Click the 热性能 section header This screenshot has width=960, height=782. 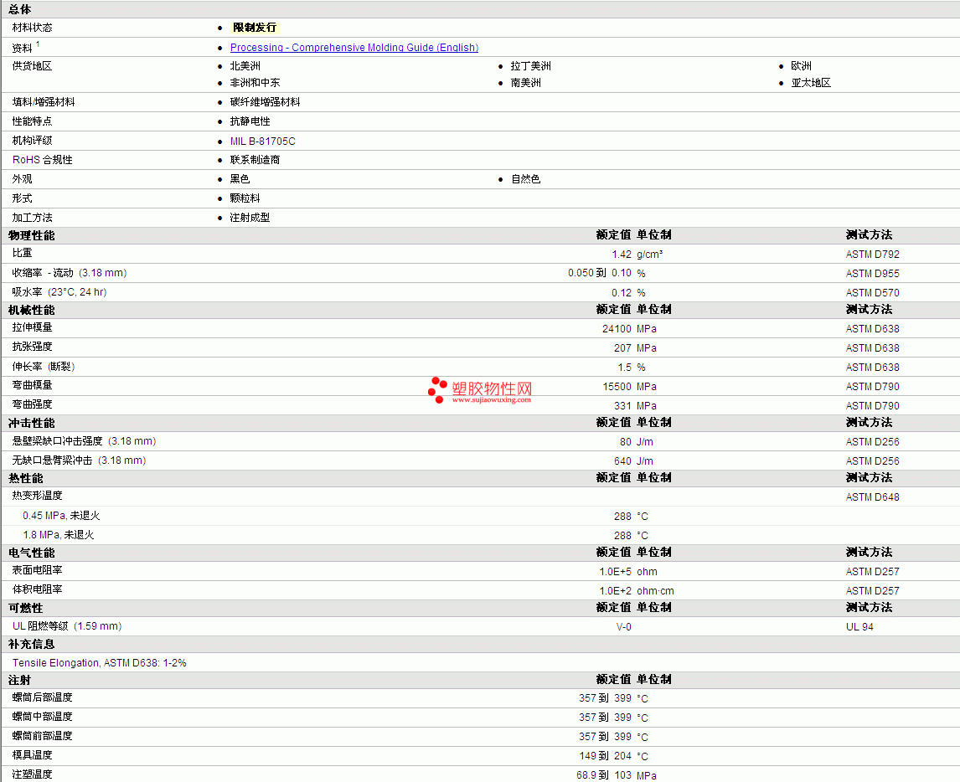(26, 479)
